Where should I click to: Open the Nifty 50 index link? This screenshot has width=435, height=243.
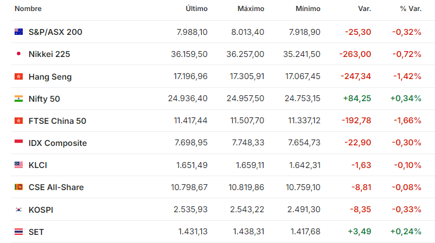[44, 99]
